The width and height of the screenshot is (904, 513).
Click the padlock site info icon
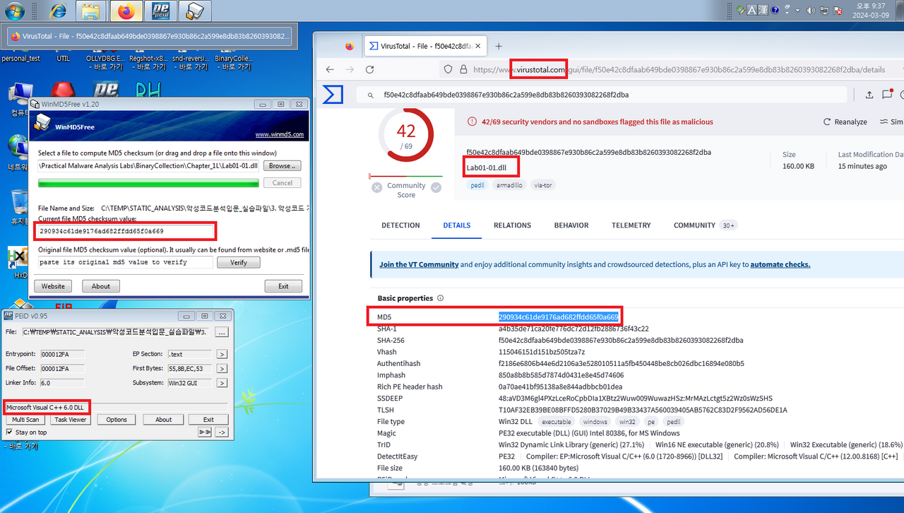[x=463, y=69]
